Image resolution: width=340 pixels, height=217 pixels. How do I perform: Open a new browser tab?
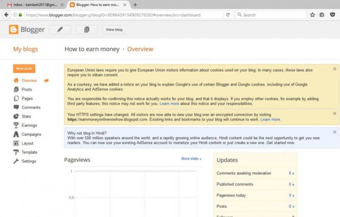pyautogui.click(x=135, y=5)
